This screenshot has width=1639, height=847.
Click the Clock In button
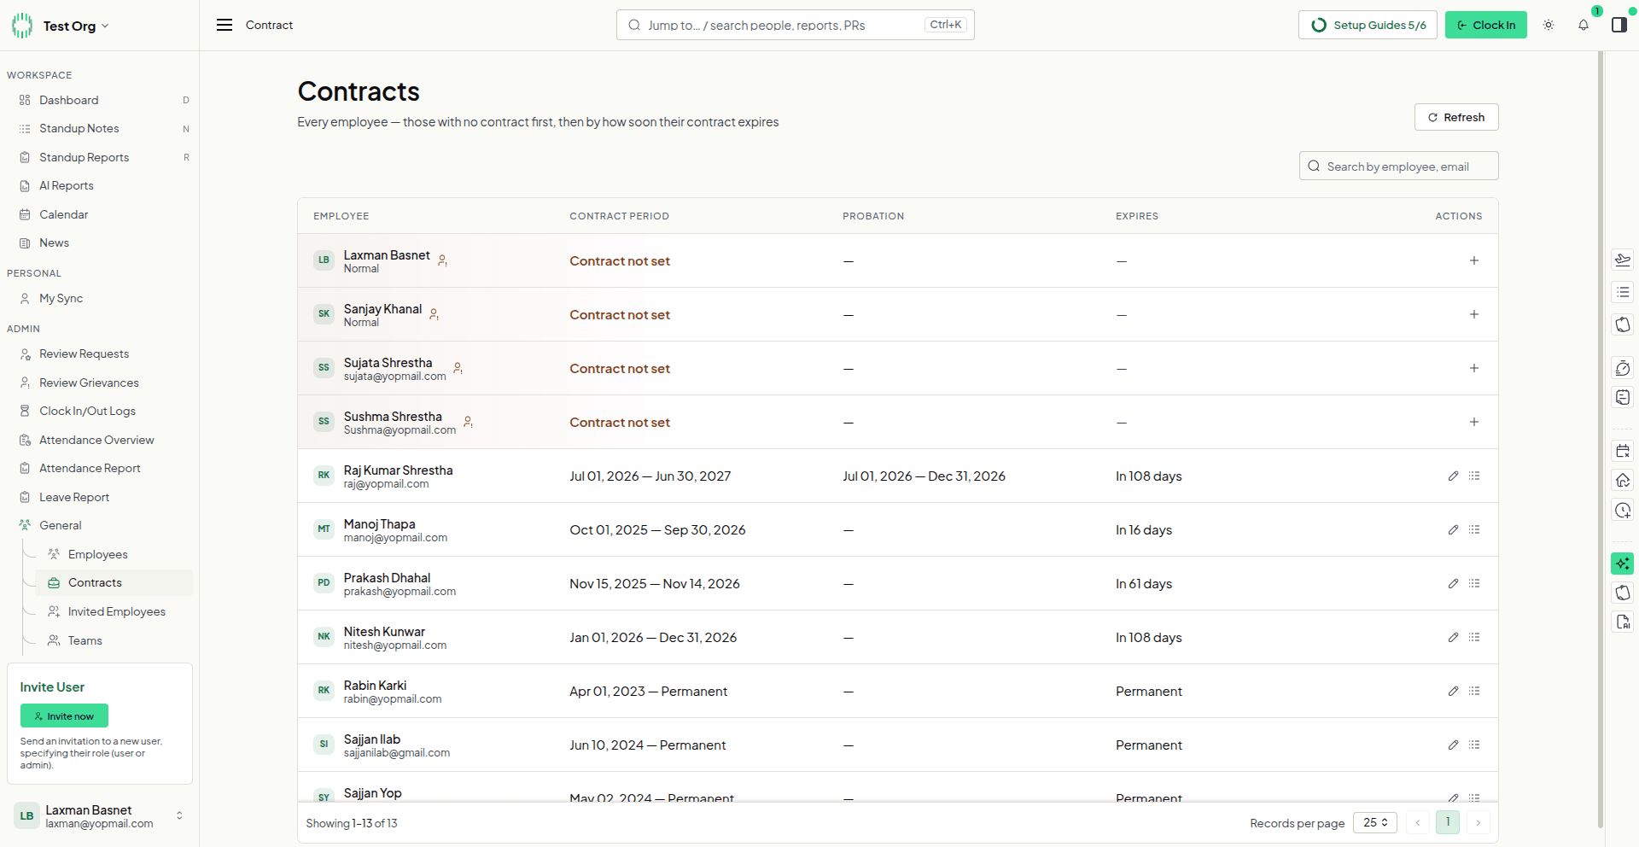[x=1486, y=25]
